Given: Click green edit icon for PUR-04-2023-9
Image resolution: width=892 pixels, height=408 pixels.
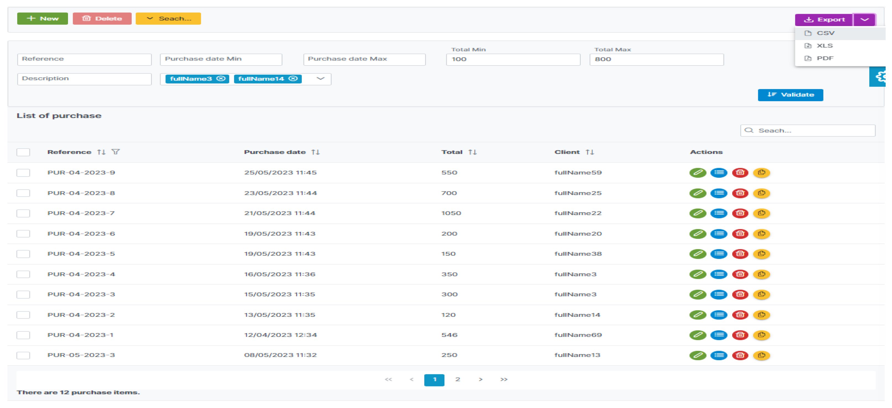Looking at the screenshot, I should tap(697, 172).
